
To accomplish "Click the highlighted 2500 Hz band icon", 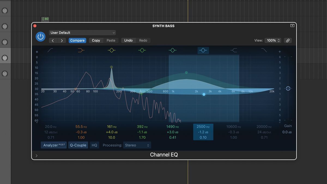I will (x=203, y=50).
